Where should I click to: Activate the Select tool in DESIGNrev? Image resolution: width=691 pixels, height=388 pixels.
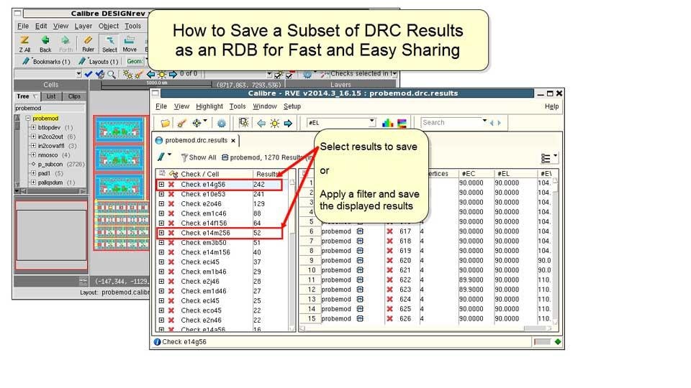109,44
